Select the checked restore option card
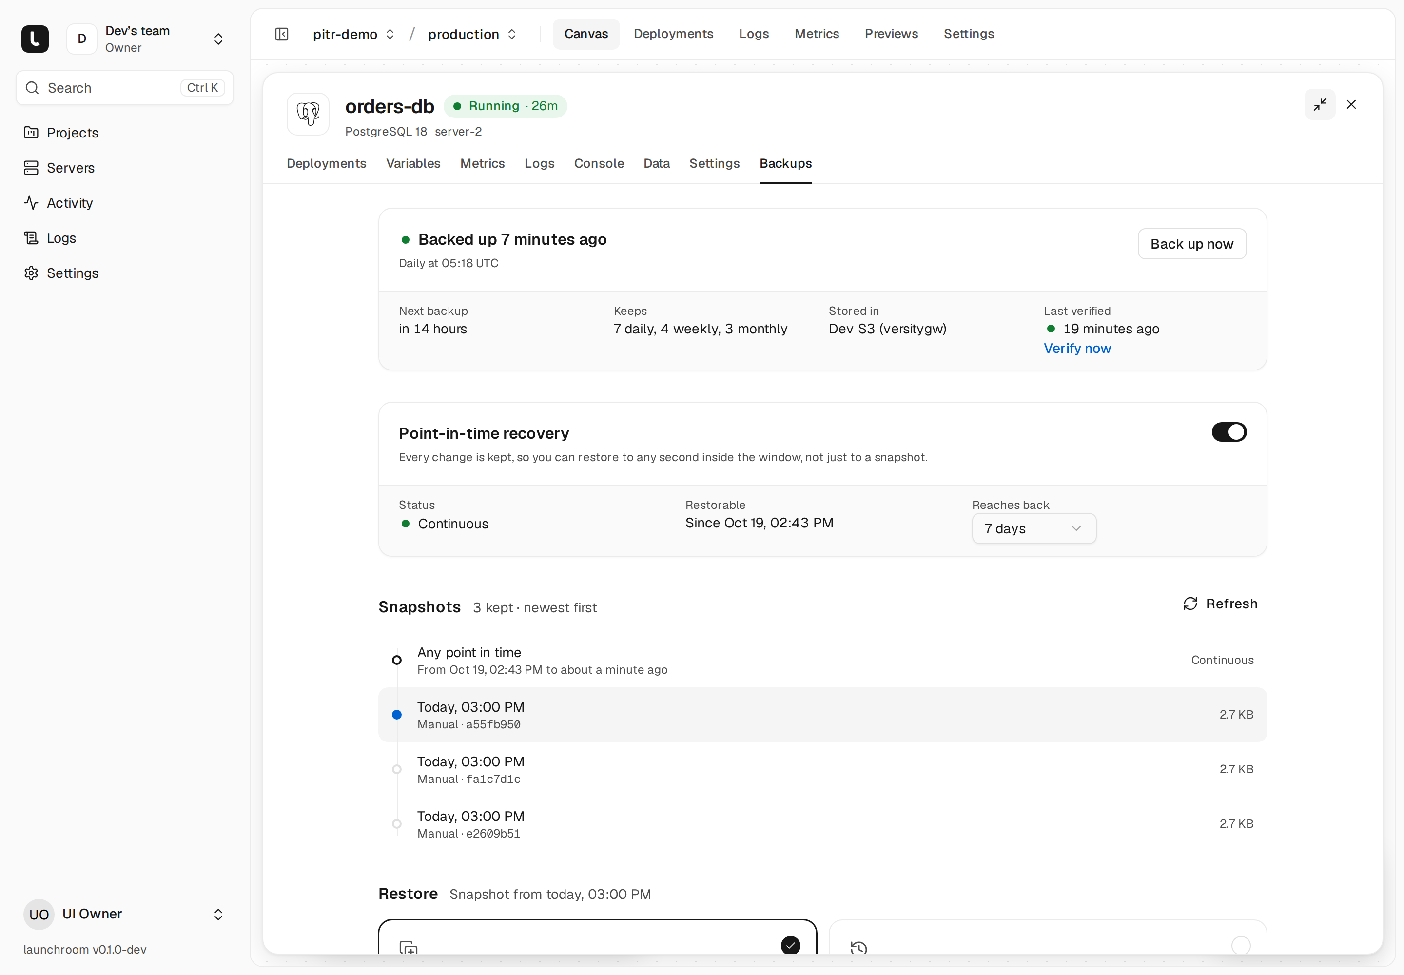1404x975 pixels. [598, 937]
